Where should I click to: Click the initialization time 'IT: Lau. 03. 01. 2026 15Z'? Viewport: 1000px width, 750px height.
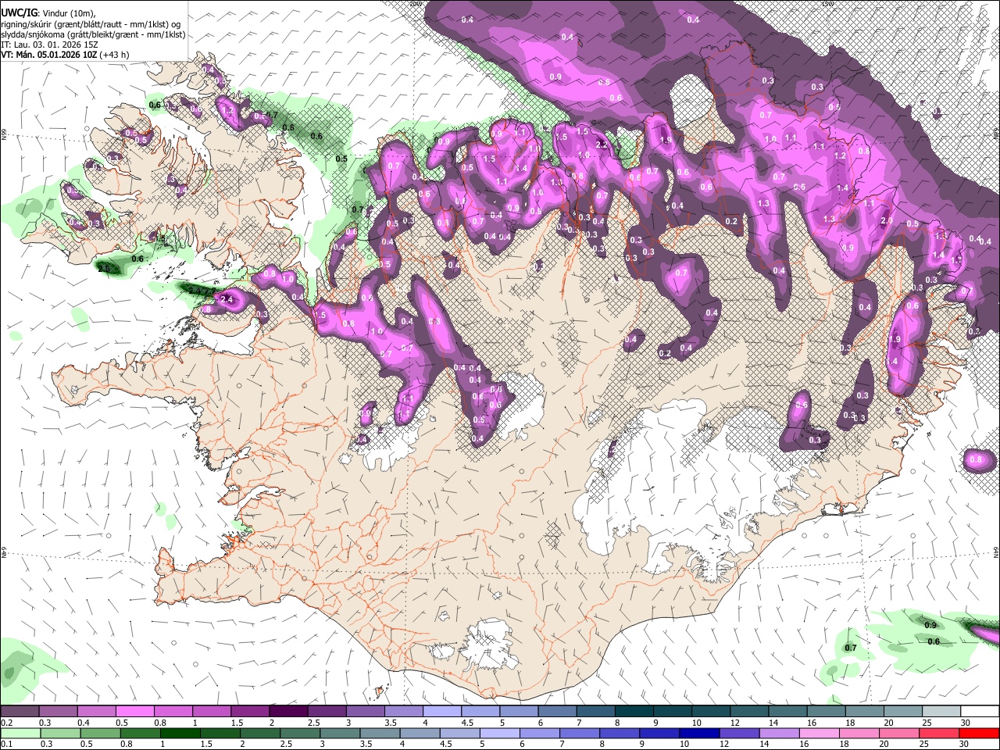point(49,45)
